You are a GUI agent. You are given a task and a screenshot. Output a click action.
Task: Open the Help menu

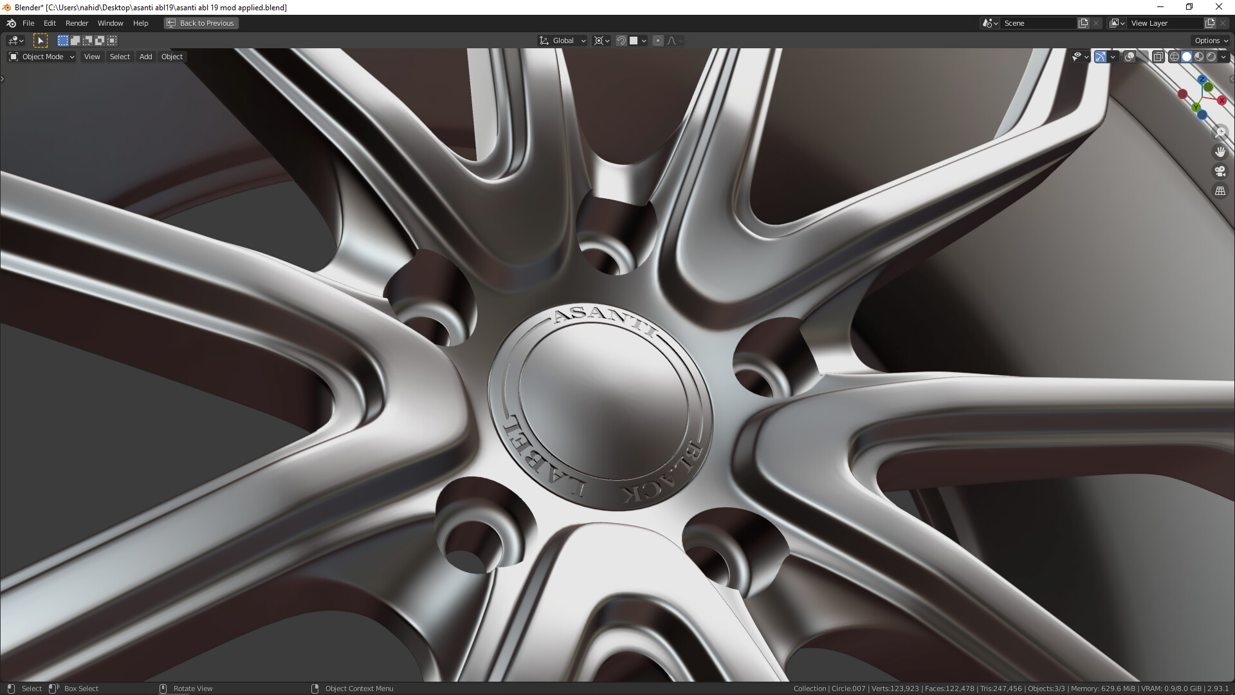pyautogui.click(x=140, y=23)
